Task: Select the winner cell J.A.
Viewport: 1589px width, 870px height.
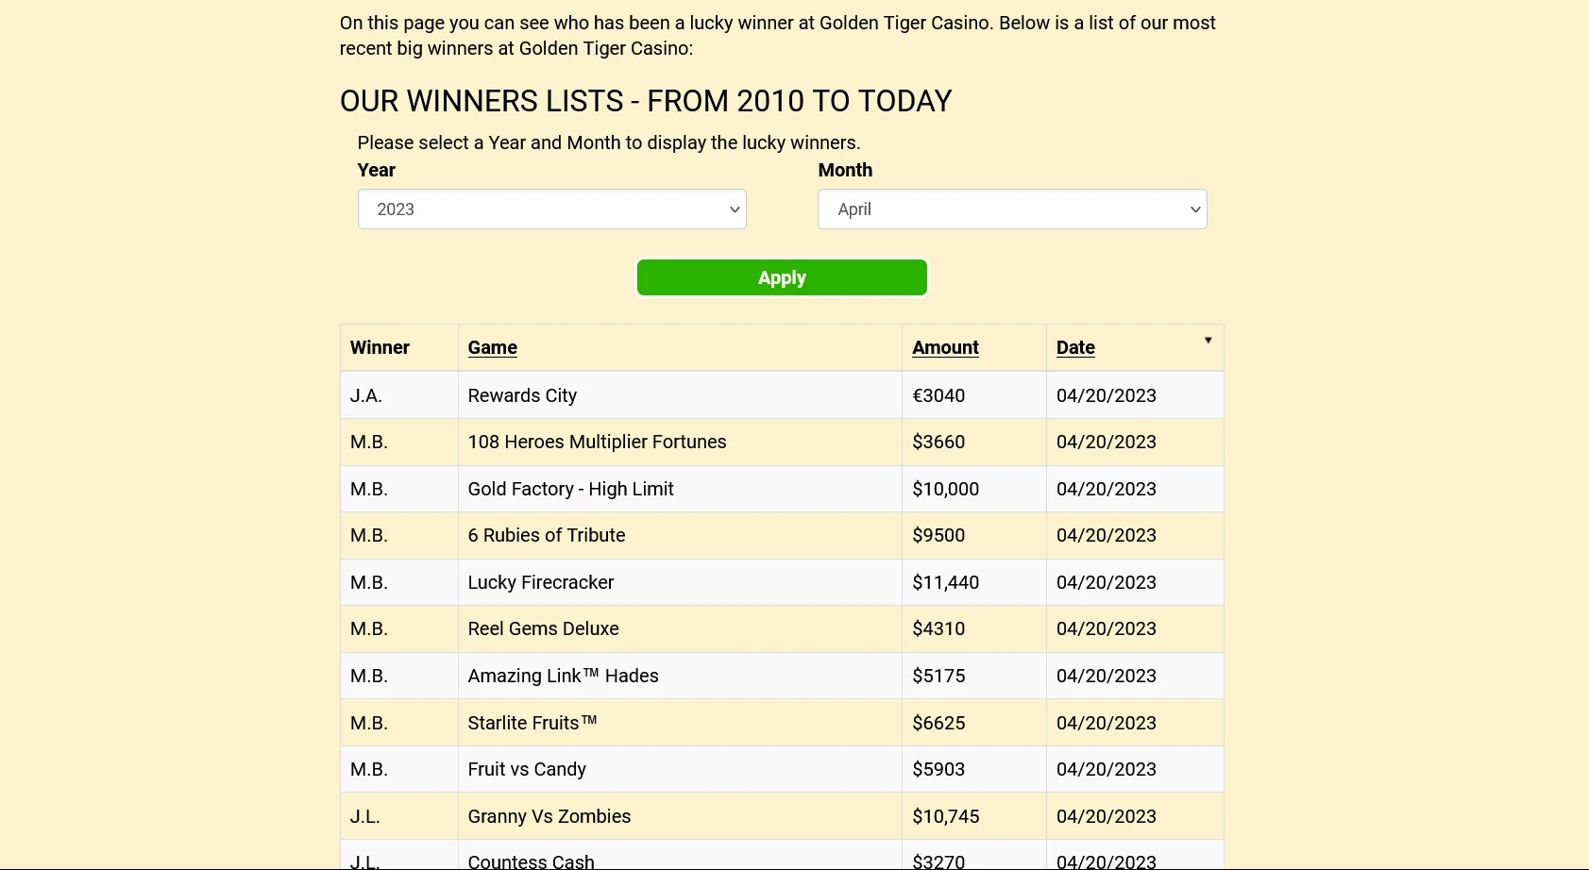Action: 399,395
